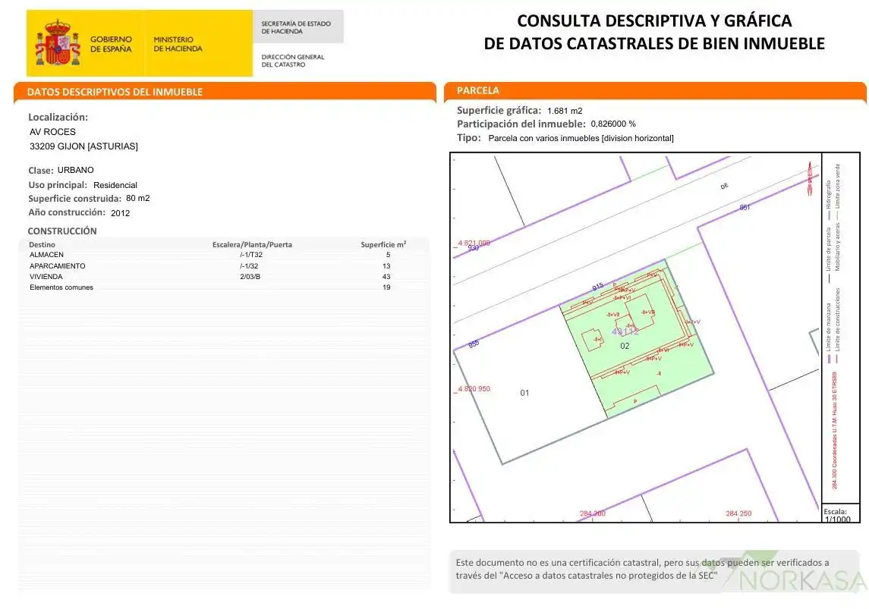The image size is (869, 609).
Task: Click parcel 02 on the map
Action: coord(625,346)
